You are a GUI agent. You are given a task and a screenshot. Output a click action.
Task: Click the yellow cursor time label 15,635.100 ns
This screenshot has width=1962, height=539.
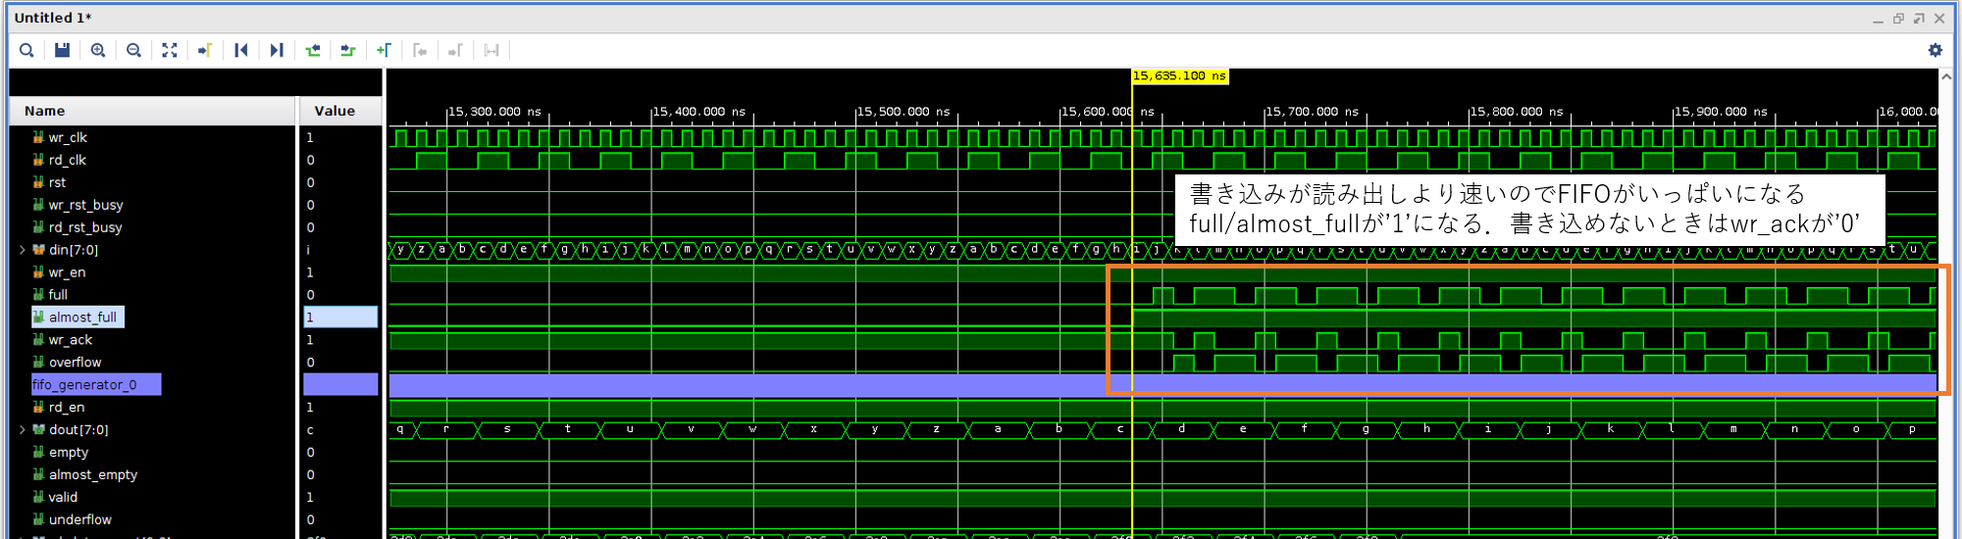tap(1179, 76)
